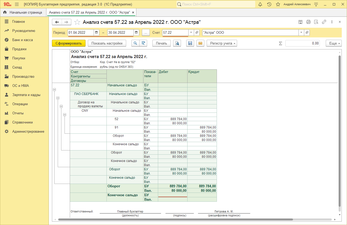
Task: Open the Еще more actions menu
Action: pos(334,43)
